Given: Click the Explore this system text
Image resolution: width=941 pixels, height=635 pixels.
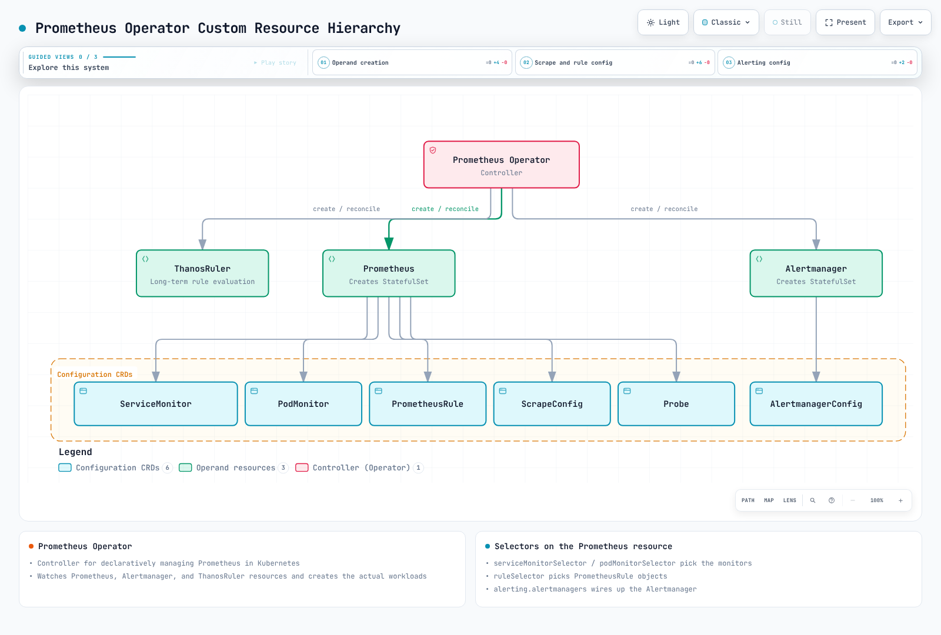Looking at the screenshot, I should click(69, 68).
